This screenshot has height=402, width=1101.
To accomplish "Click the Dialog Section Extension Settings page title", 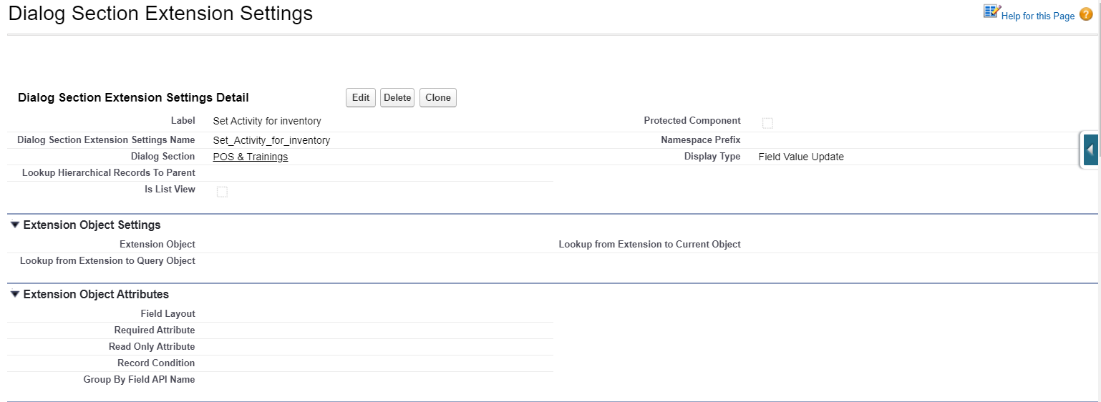I will click(160, 14).
